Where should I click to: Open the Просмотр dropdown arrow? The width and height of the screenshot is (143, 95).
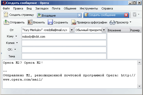(x=131, y=22)
